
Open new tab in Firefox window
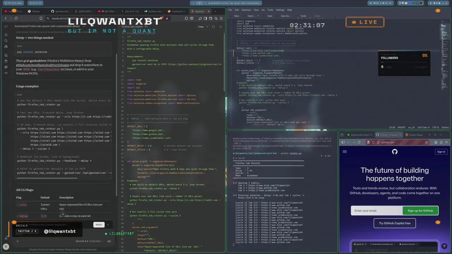pos(435,135)
